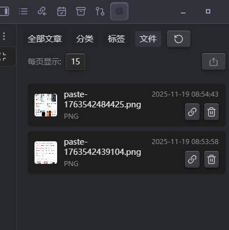Click file name paste-1763542439104.png
This screenshot has width=229, height=230.
tap(102, 147)
